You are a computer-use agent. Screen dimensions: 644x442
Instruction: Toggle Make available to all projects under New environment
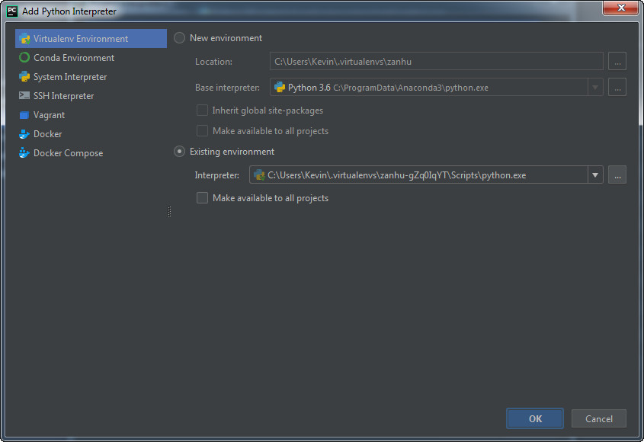(x=202, y=131)
